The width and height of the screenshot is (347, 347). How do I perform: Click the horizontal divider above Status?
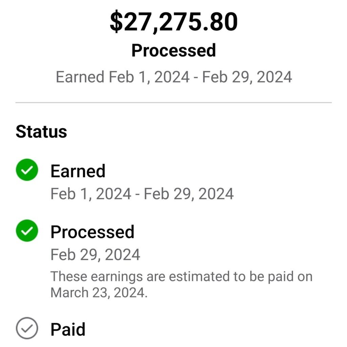coord(173,102)
